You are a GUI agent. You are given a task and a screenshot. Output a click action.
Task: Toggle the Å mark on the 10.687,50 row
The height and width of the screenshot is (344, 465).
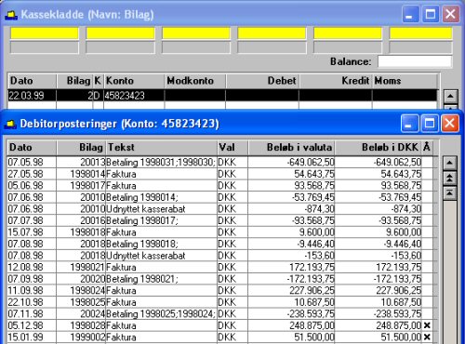[x=427, y=302]
